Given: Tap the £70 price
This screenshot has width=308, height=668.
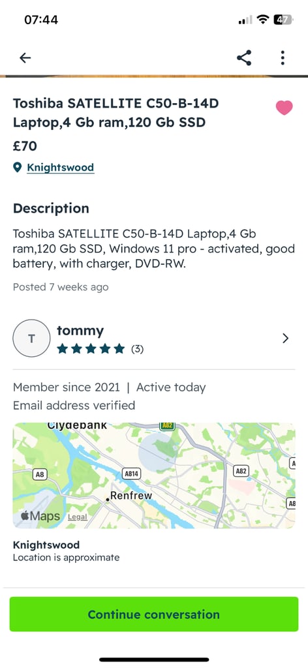Looking at the screenshot, I should [25, 146].
